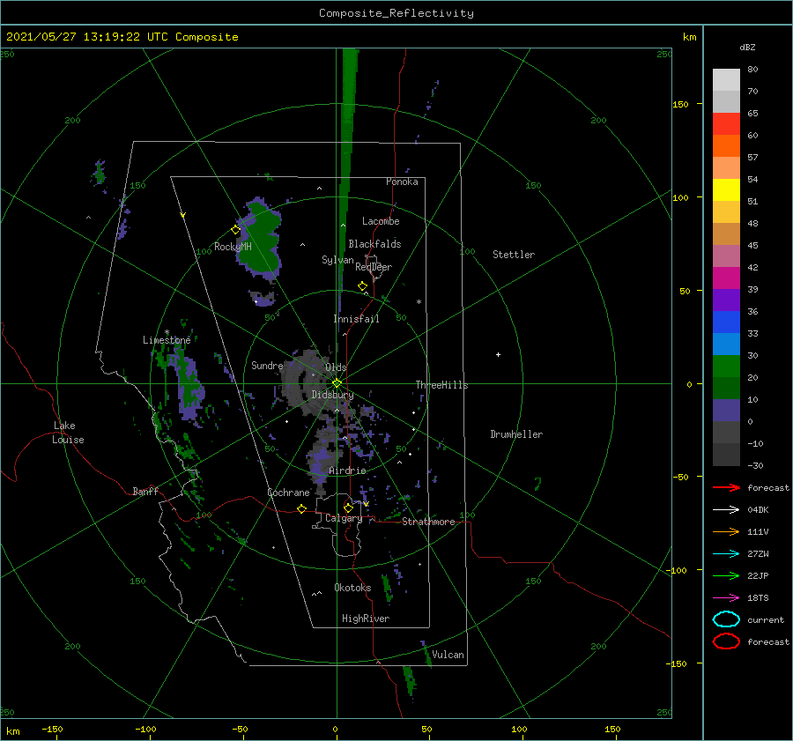Select the light gray 70-80 dBZ swatch

click(x=726, y=80)
